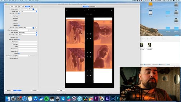Viewport: 181px width, 102px height.
Task: Open the Notes app in Dock
Action: pyautogui.click(x=30, y=99)
